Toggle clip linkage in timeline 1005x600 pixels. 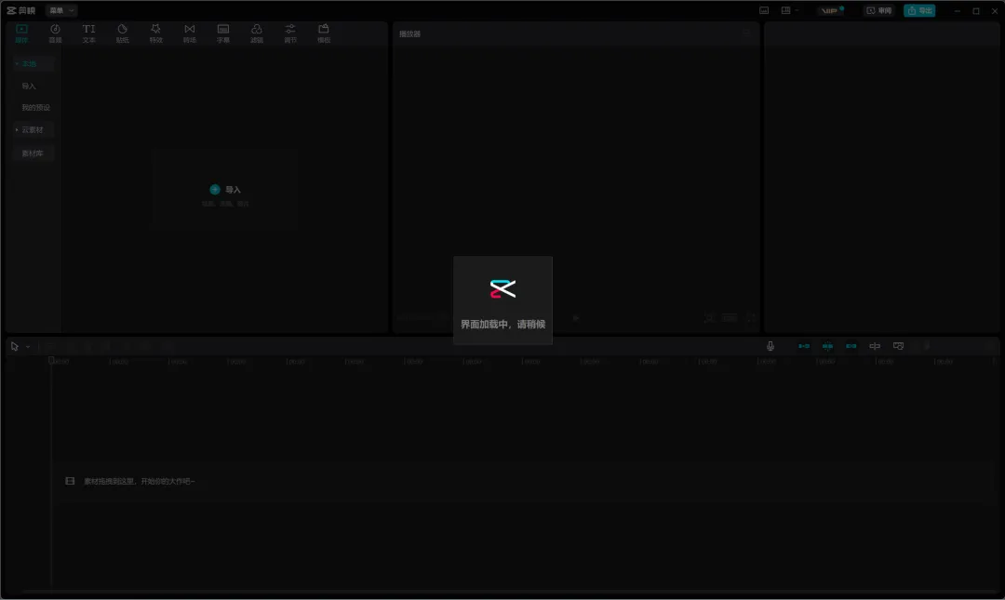click(851, 346)
